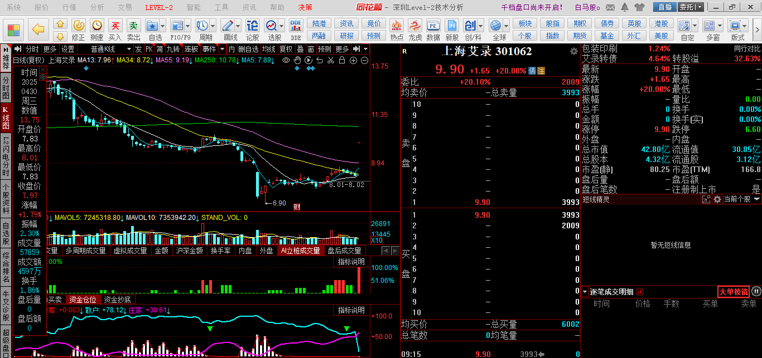762x358 pixels.
Task: Click the home grid icon in toolbar
Action: point(13,30)
